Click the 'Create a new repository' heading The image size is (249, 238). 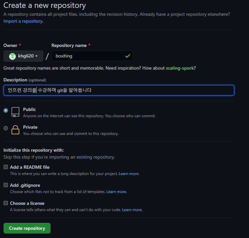click(45, 6)
